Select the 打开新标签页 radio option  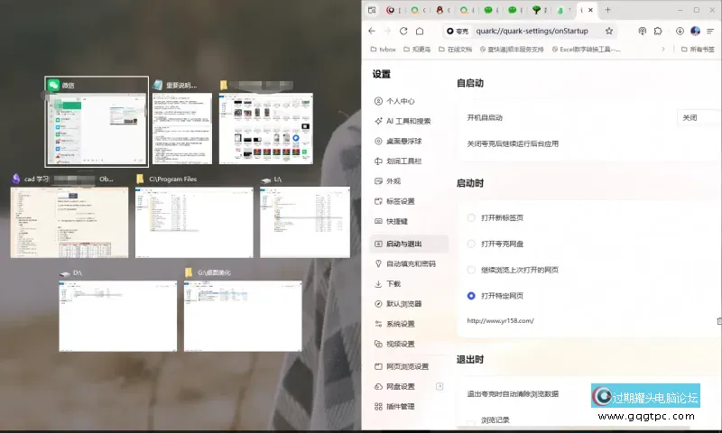tap(471, 217)
